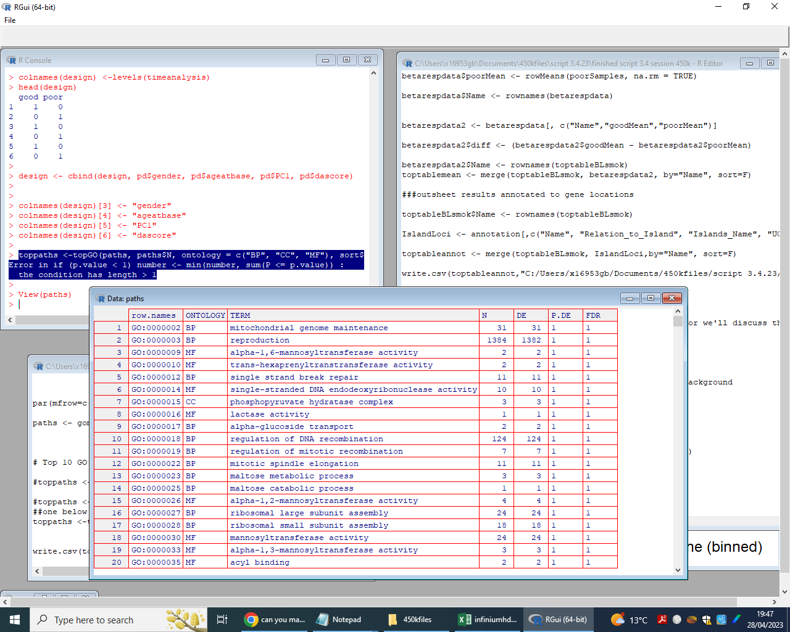Click the R logo icon of R Editor window
Image resolution: width=790 pixels, height=632 pixels.
point(407,63)
